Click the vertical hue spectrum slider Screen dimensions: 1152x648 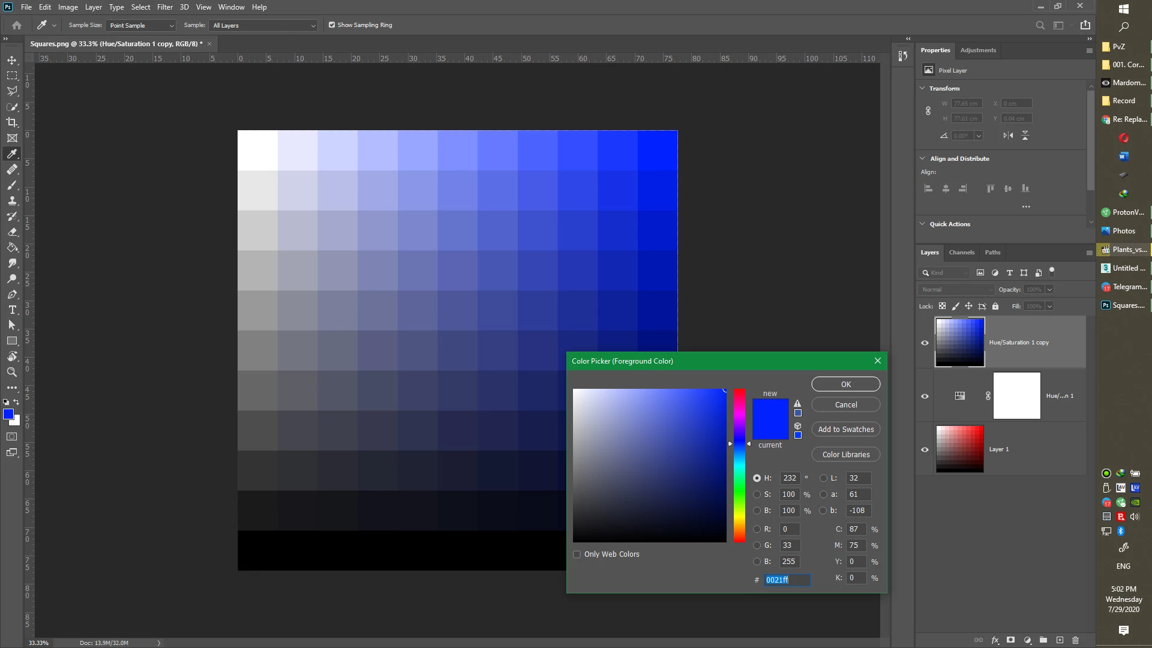pos(739,465)
